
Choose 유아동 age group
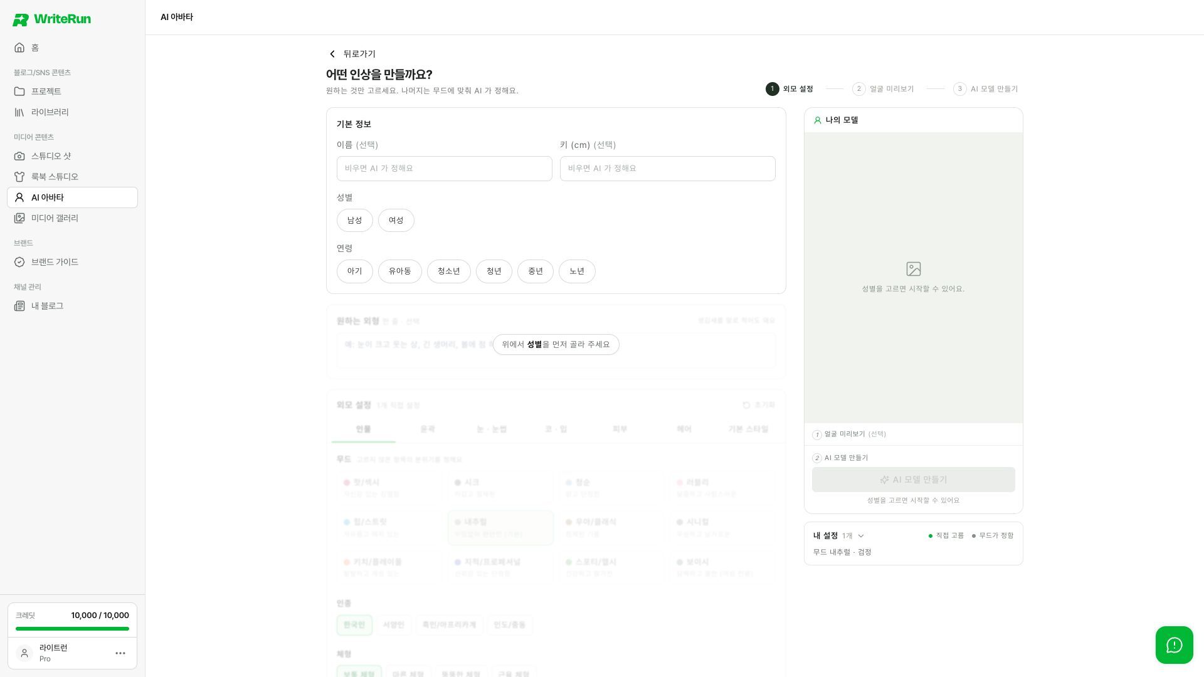[400, 271]
